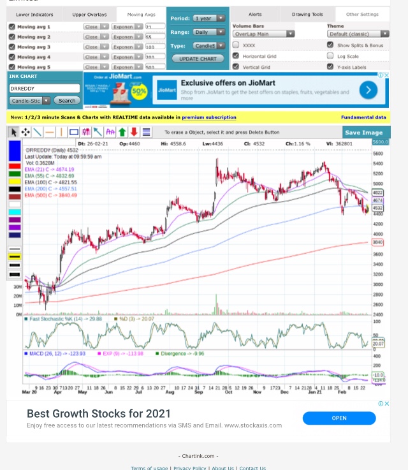
Task: Choose the diagonal trend line tool
Action: (x=38, y=132)
